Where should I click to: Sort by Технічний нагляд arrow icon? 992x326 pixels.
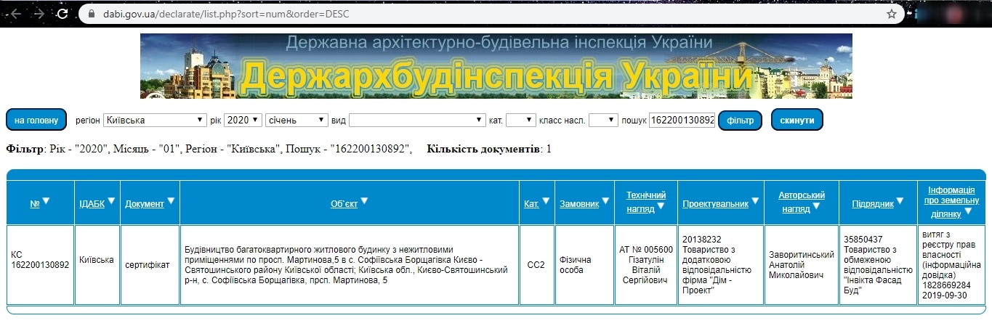[x=661, y=208]
